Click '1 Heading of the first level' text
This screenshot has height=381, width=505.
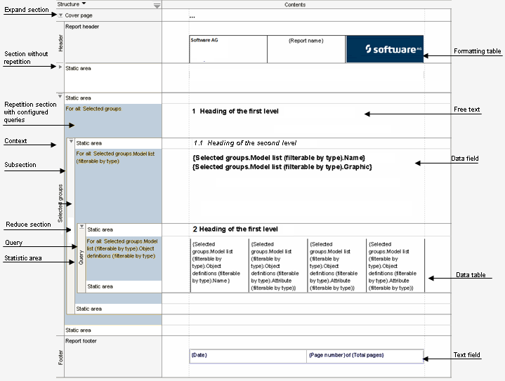point(235,112)
